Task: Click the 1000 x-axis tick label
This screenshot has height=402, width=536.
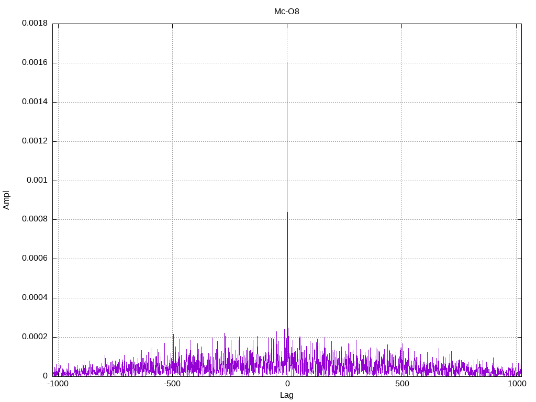Action: click(516, 384)
